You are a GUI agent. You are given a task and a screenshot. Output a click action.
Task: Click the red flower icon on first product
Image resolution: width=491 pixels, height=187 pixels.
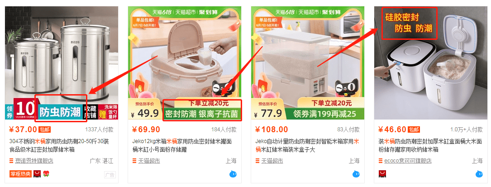[x=46, y=173]
